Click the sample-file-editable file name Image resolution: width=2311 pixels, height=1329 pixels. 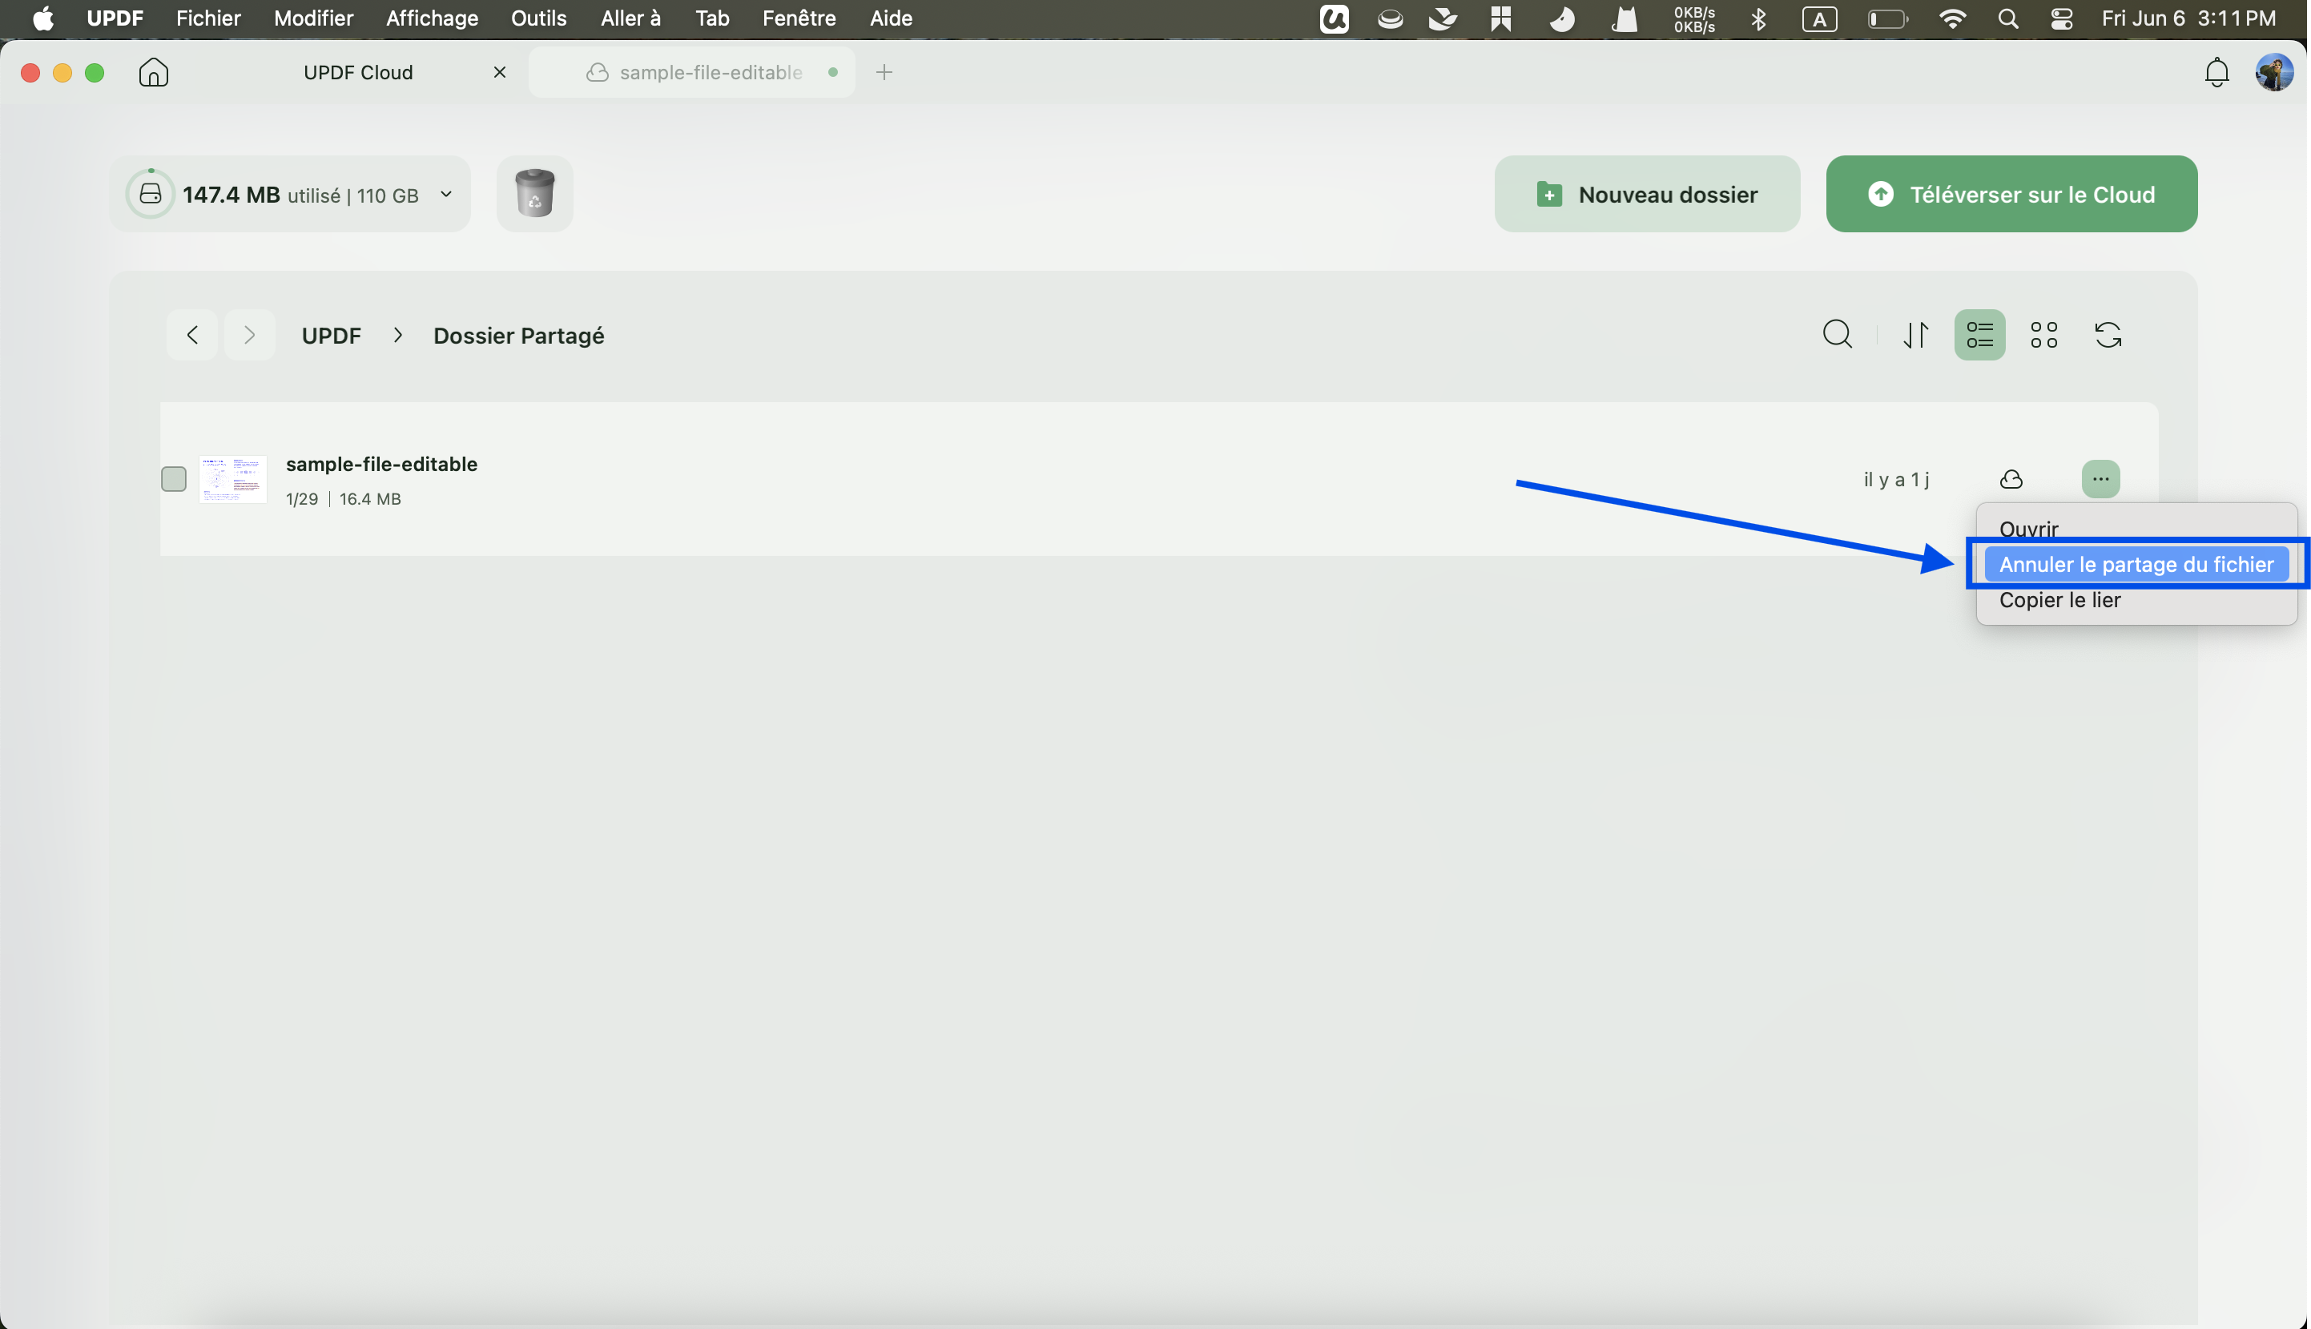381,464
